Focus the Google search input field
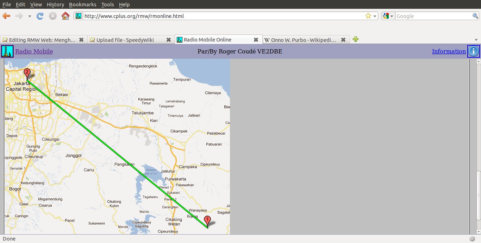 [433, 16]
